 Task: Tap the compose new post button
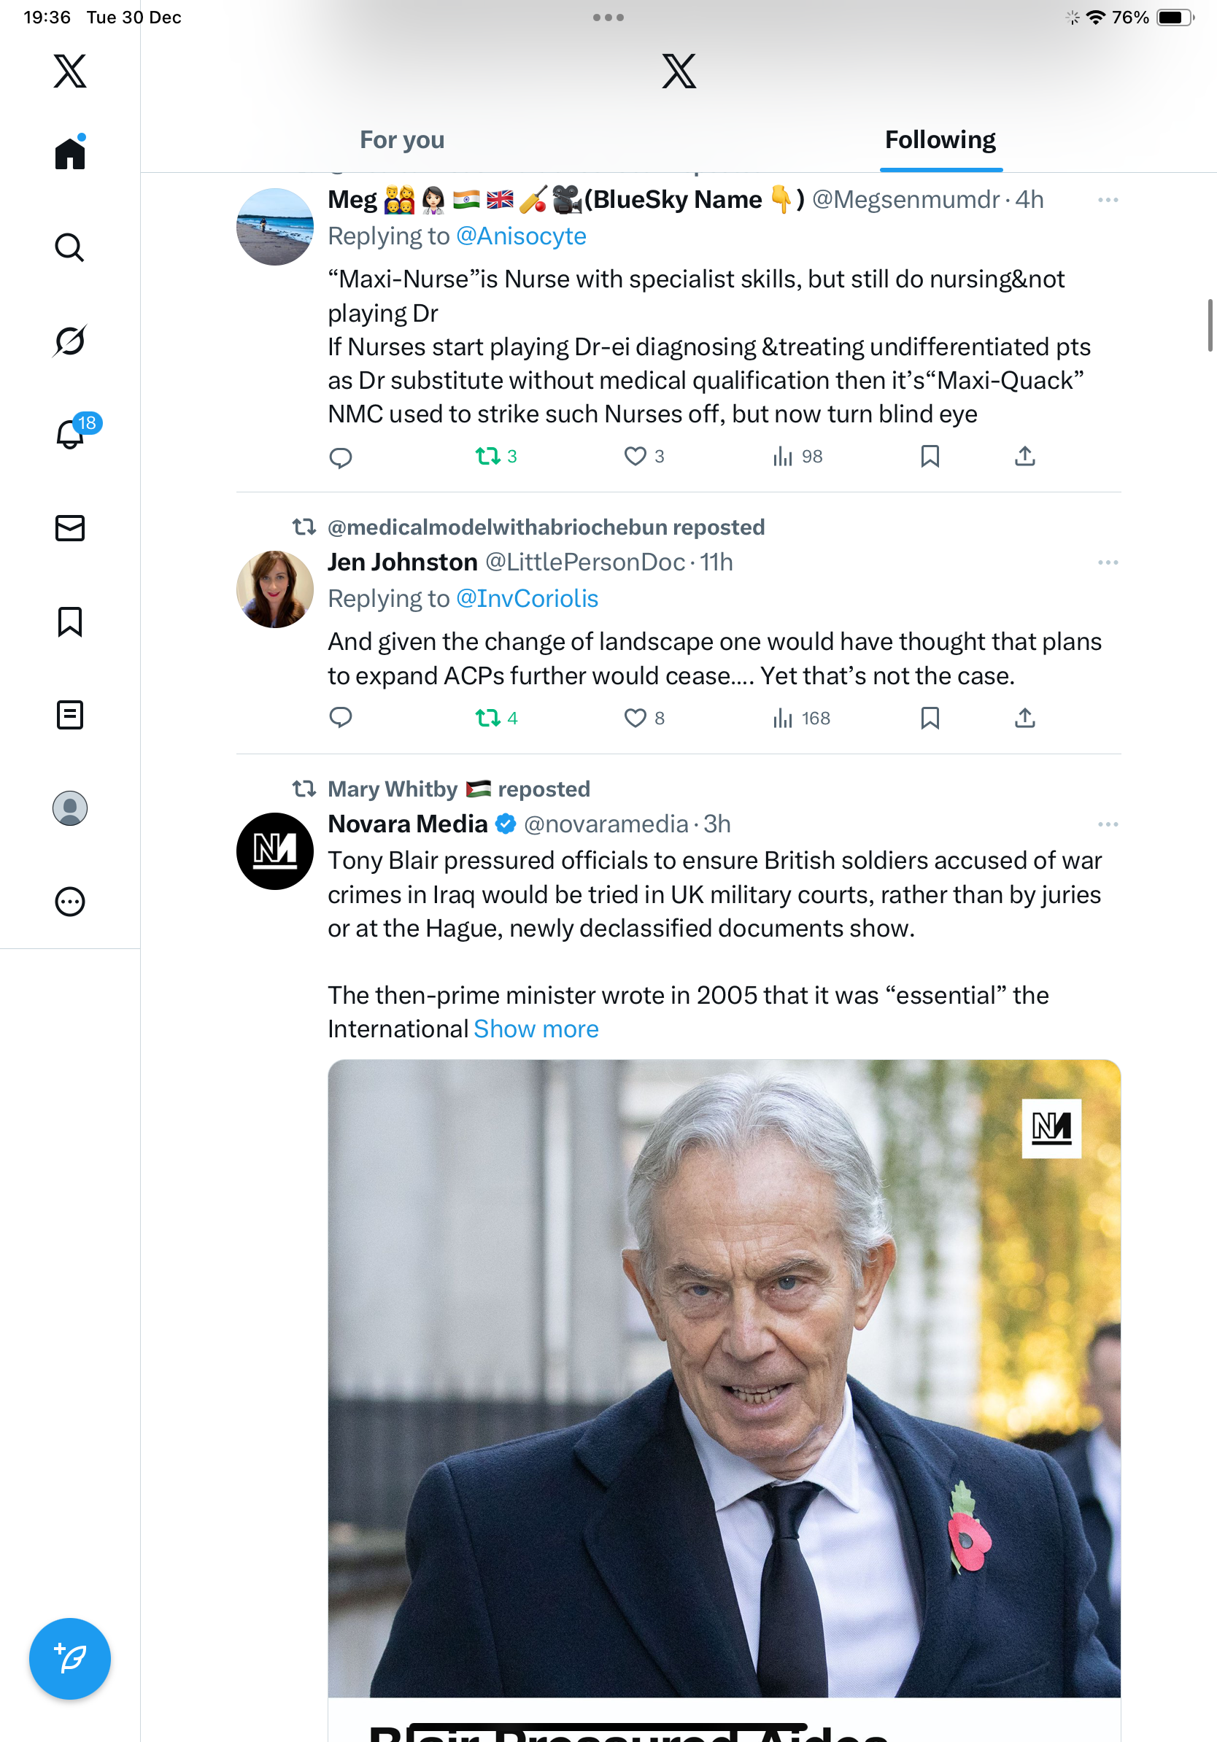point(70,1659)
